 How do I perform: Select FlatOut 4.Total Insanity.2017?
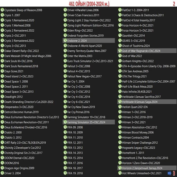139,20
